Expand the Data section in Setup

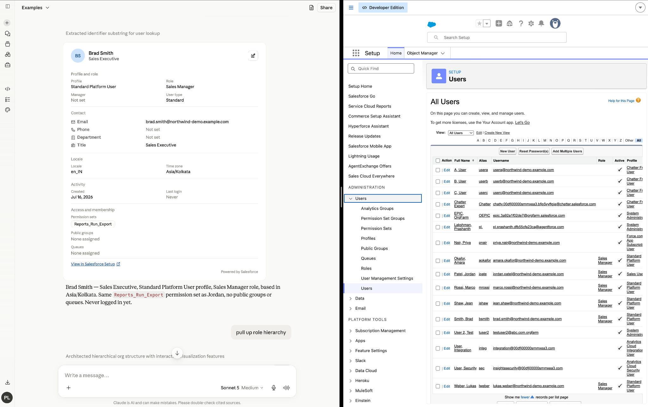[x=351, y=298]
